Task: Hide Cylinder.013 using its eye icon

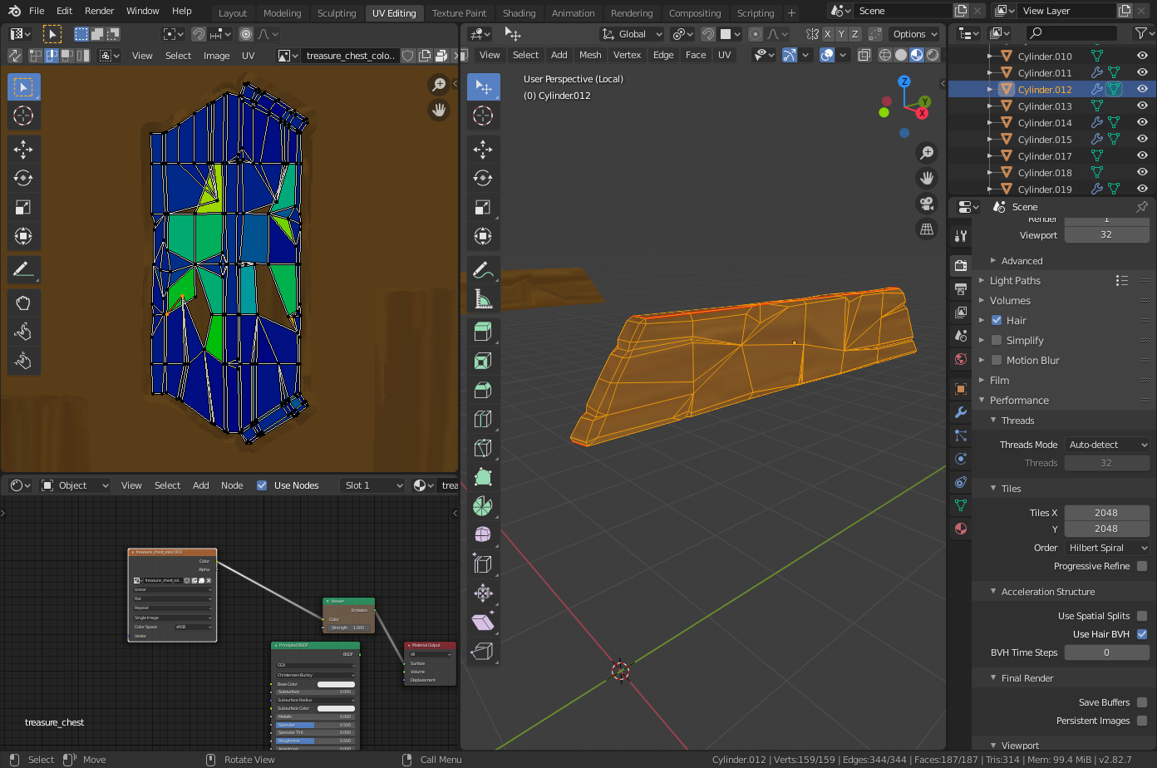Action: point(1142,106)
